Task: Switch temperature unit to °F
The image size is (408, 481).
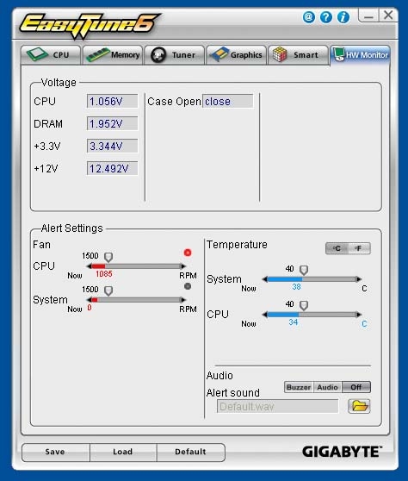Action: pos(359,248)
